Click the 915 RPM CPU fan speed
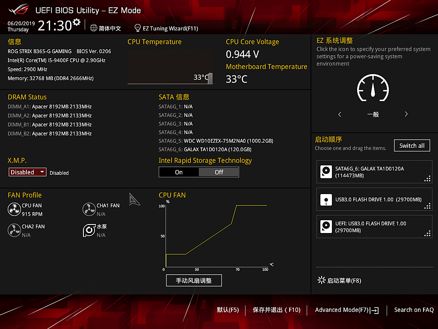Viewport: 438px width, 329px height. pos(32,214)
